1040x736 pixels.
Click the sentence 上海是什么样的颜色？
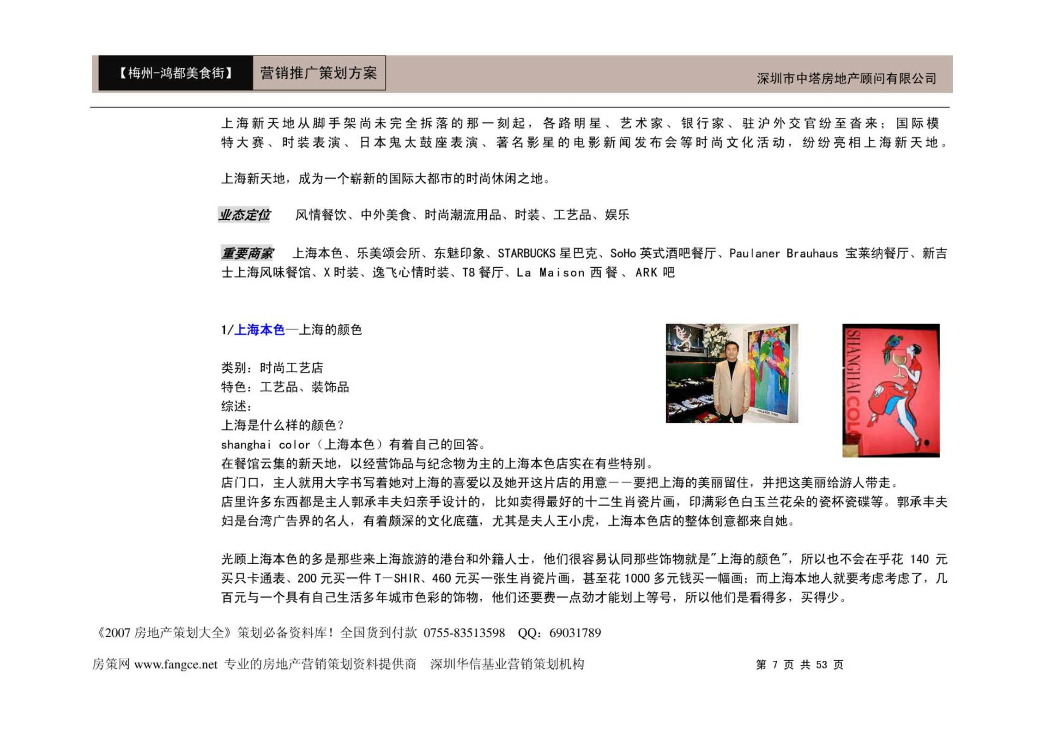[283, 425]
